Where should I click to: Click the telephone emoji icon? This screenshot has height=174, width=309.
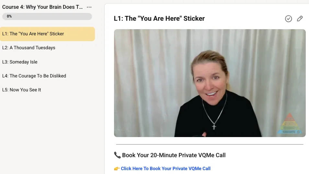tap(117, 155)
